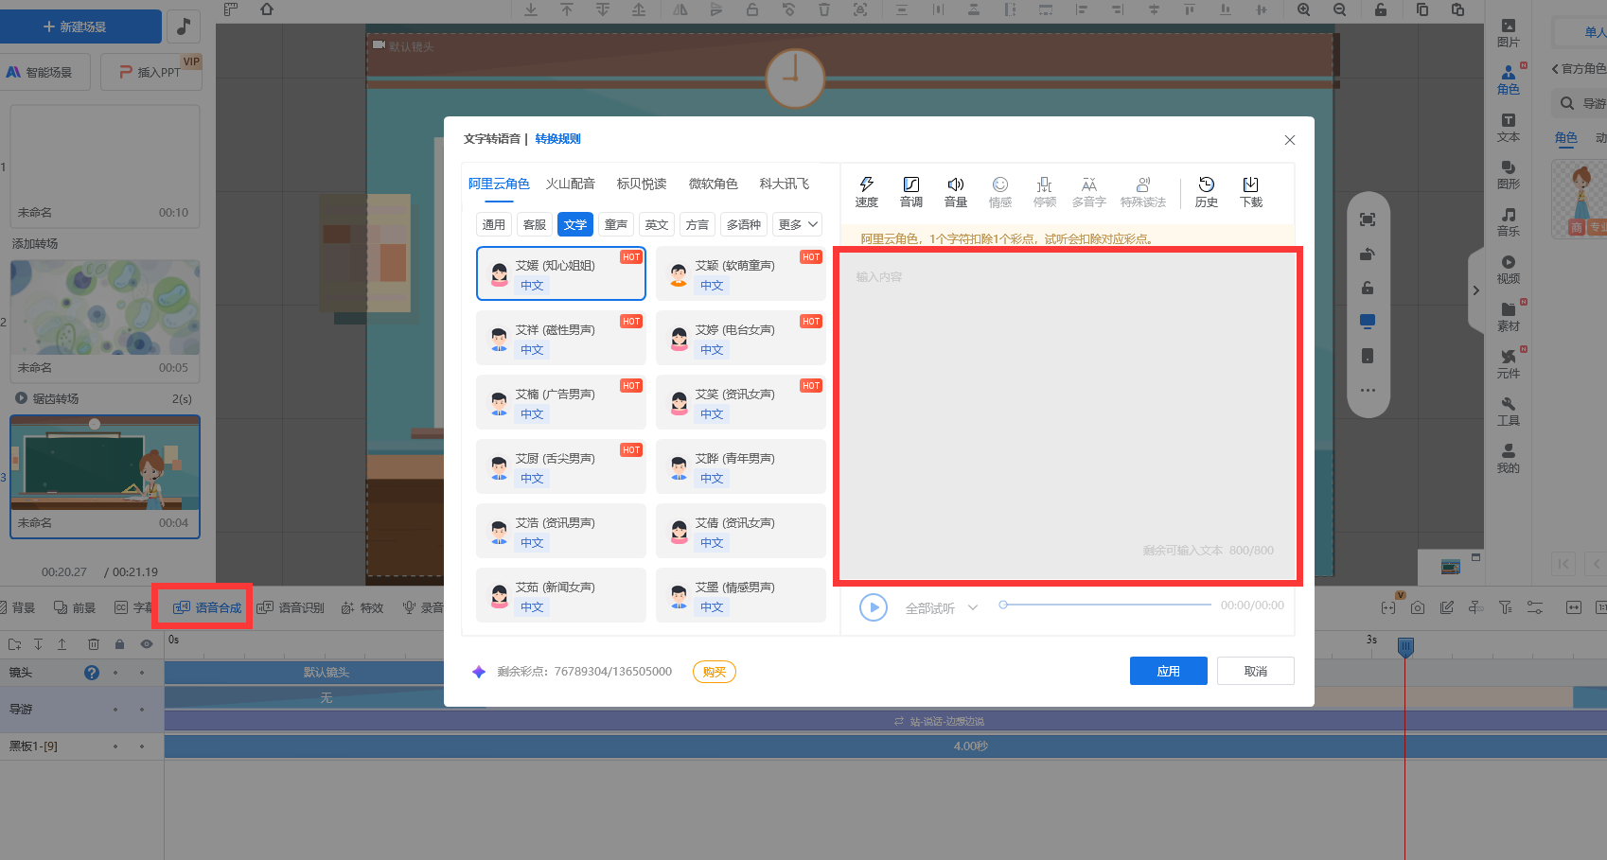Expand the 全部试听 dropdown arrow
The width and height of the screenshot is (1607, 860).
pyautogui.click(x=972, y=607)
